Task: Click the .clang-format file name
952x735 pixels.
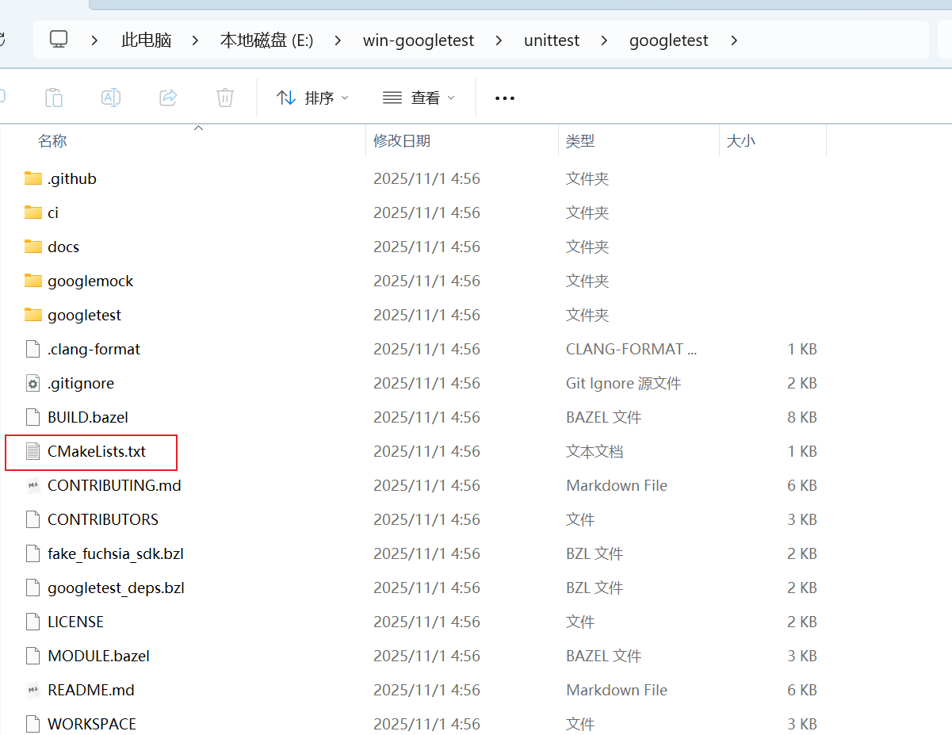Action: [94, 349]
